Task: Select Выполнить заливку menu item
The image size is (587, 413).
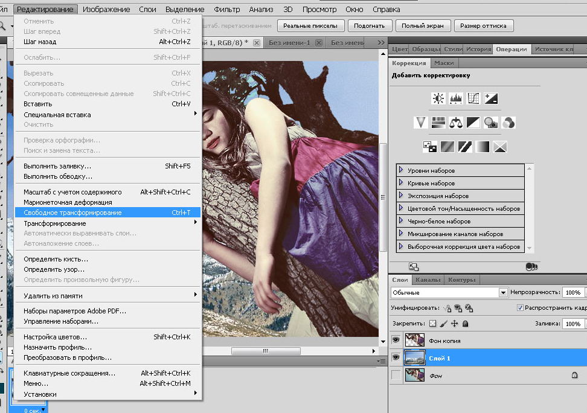Action: 108,166
